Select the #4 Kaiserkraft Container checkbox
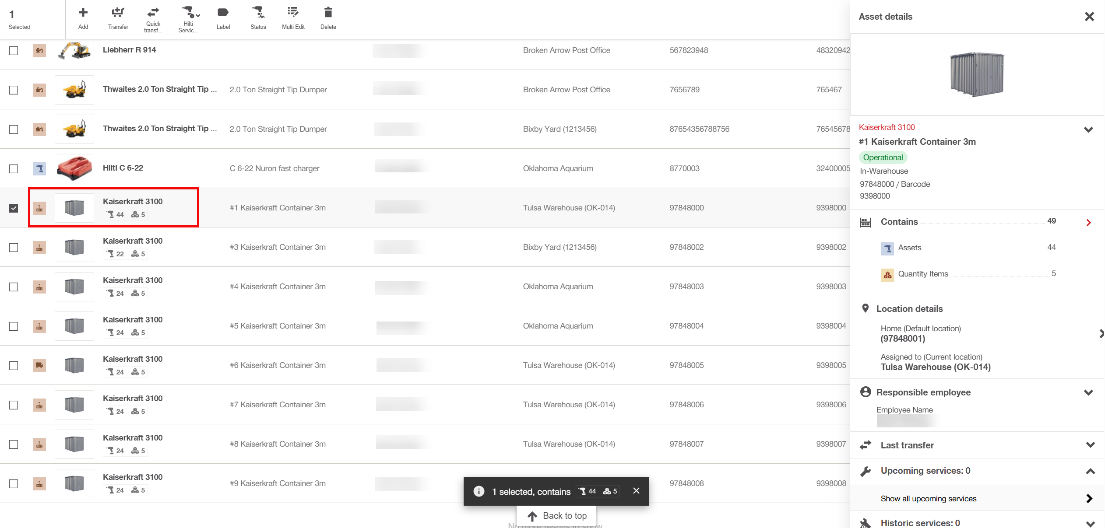The width and height of the screenshot is (1105, 528). pos(14,287)
